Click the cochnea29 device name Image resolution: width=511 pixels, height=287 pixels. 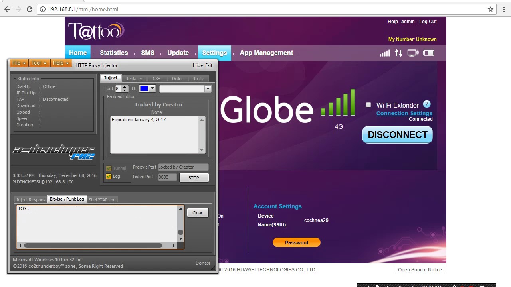point(316,220)
